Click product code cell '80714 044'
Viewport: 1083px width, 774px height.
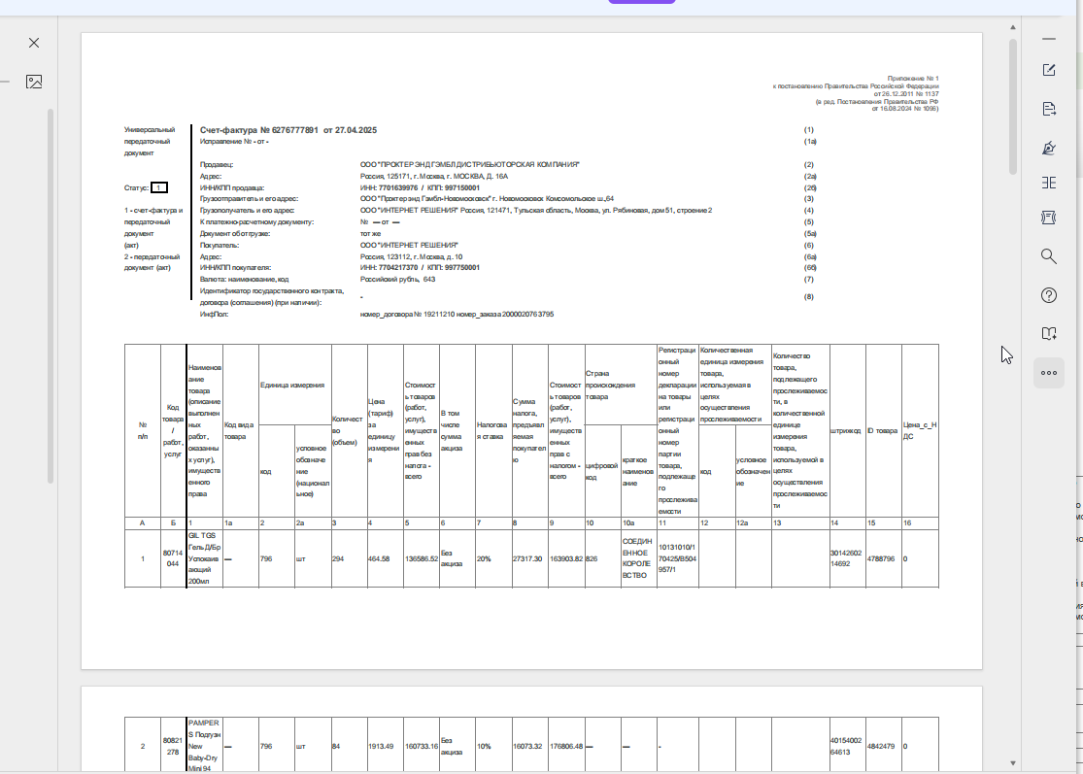pos(173,558)
